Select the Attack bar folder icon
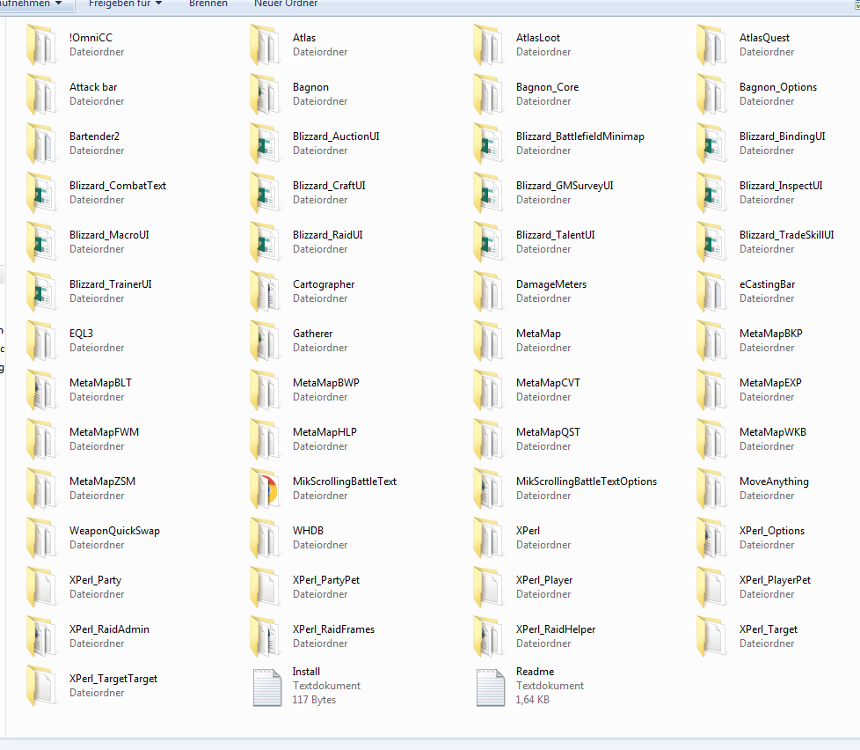The height and width of the screenshot is (750, 860). 41,94
